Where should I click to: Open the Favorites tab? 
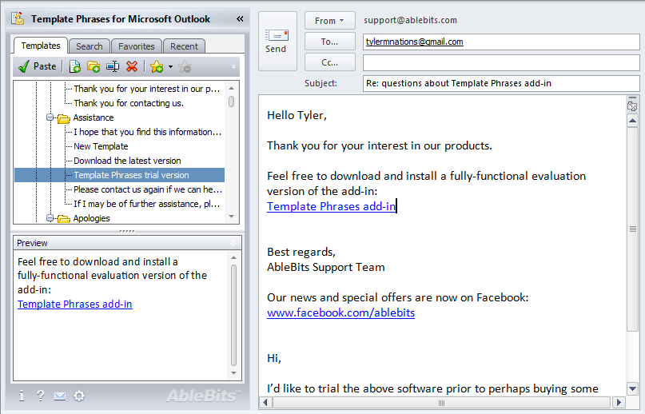coord(137,46)
